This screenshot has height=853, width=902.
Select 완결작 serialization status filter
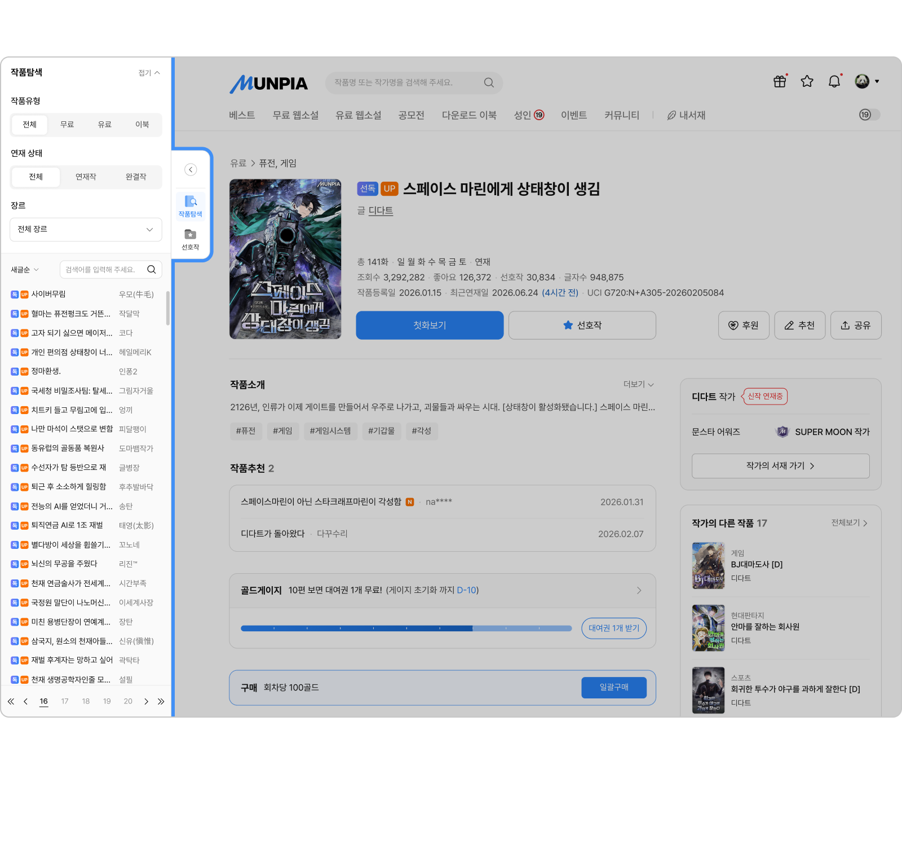[136, 177]
